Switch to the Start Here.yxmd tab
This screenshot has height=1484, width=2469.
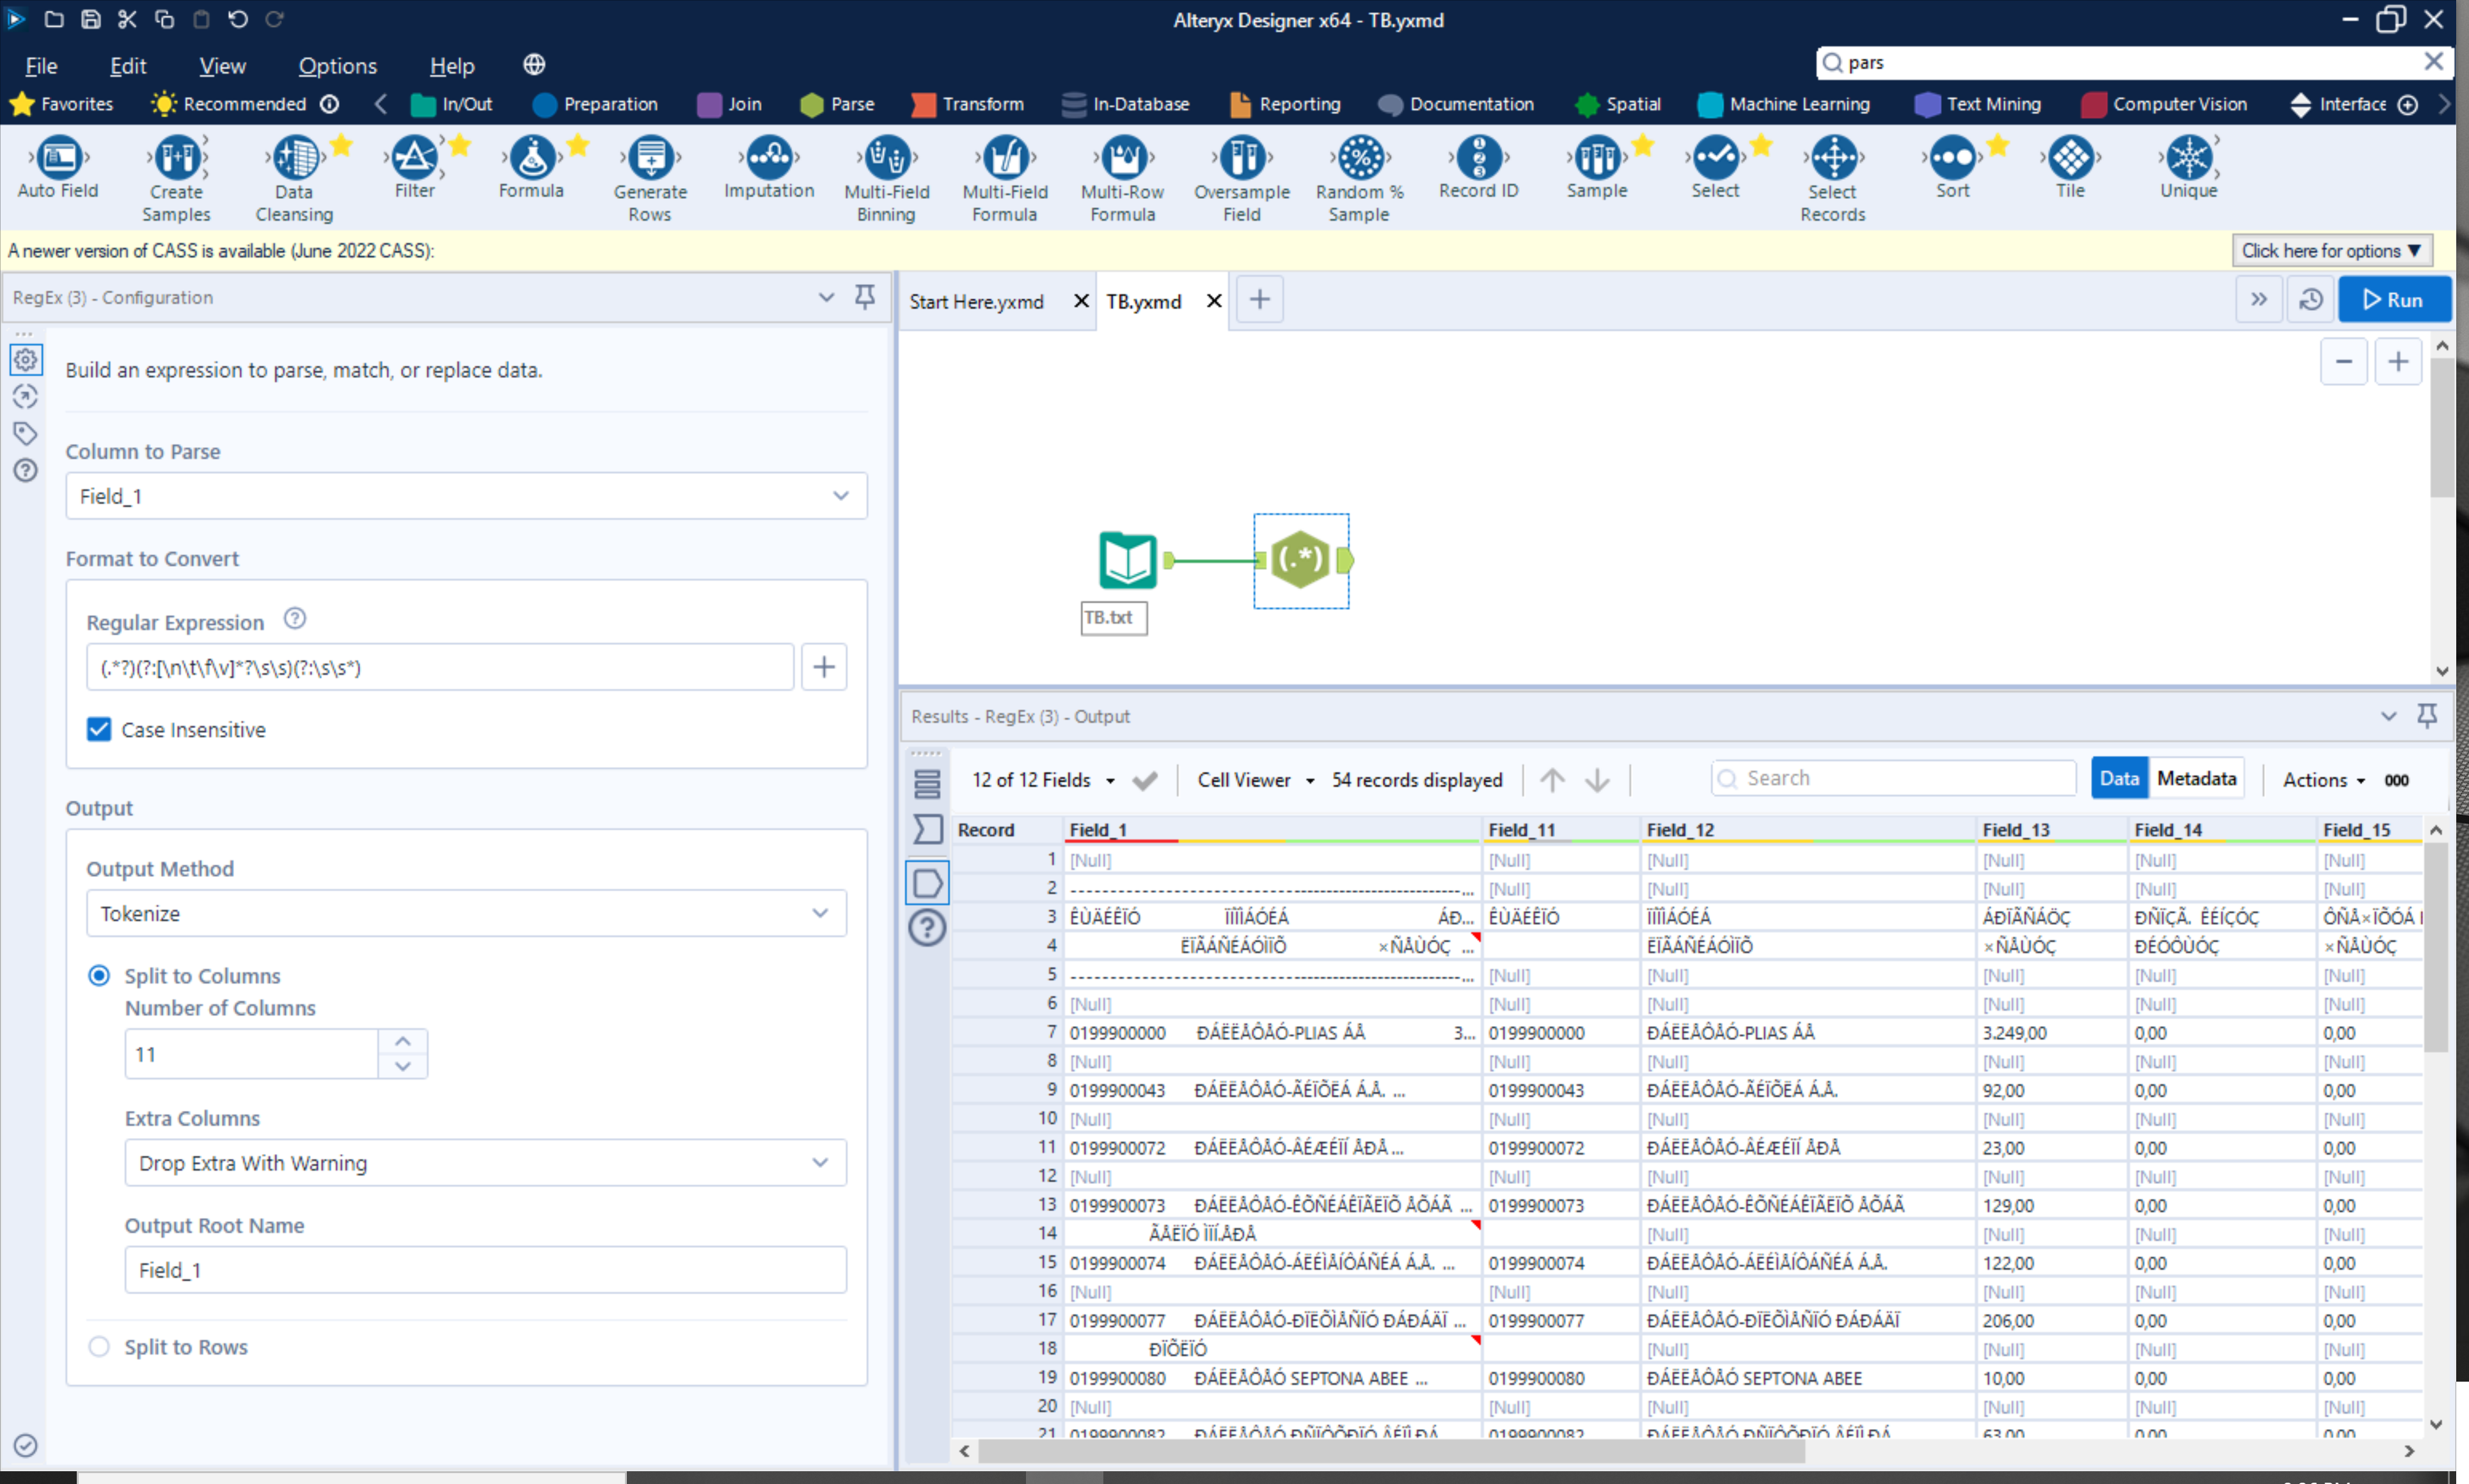pos(977,301)
